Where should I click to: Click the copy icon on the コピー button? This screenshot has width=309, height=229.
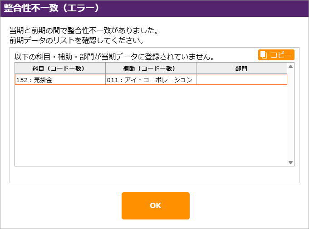264,55
